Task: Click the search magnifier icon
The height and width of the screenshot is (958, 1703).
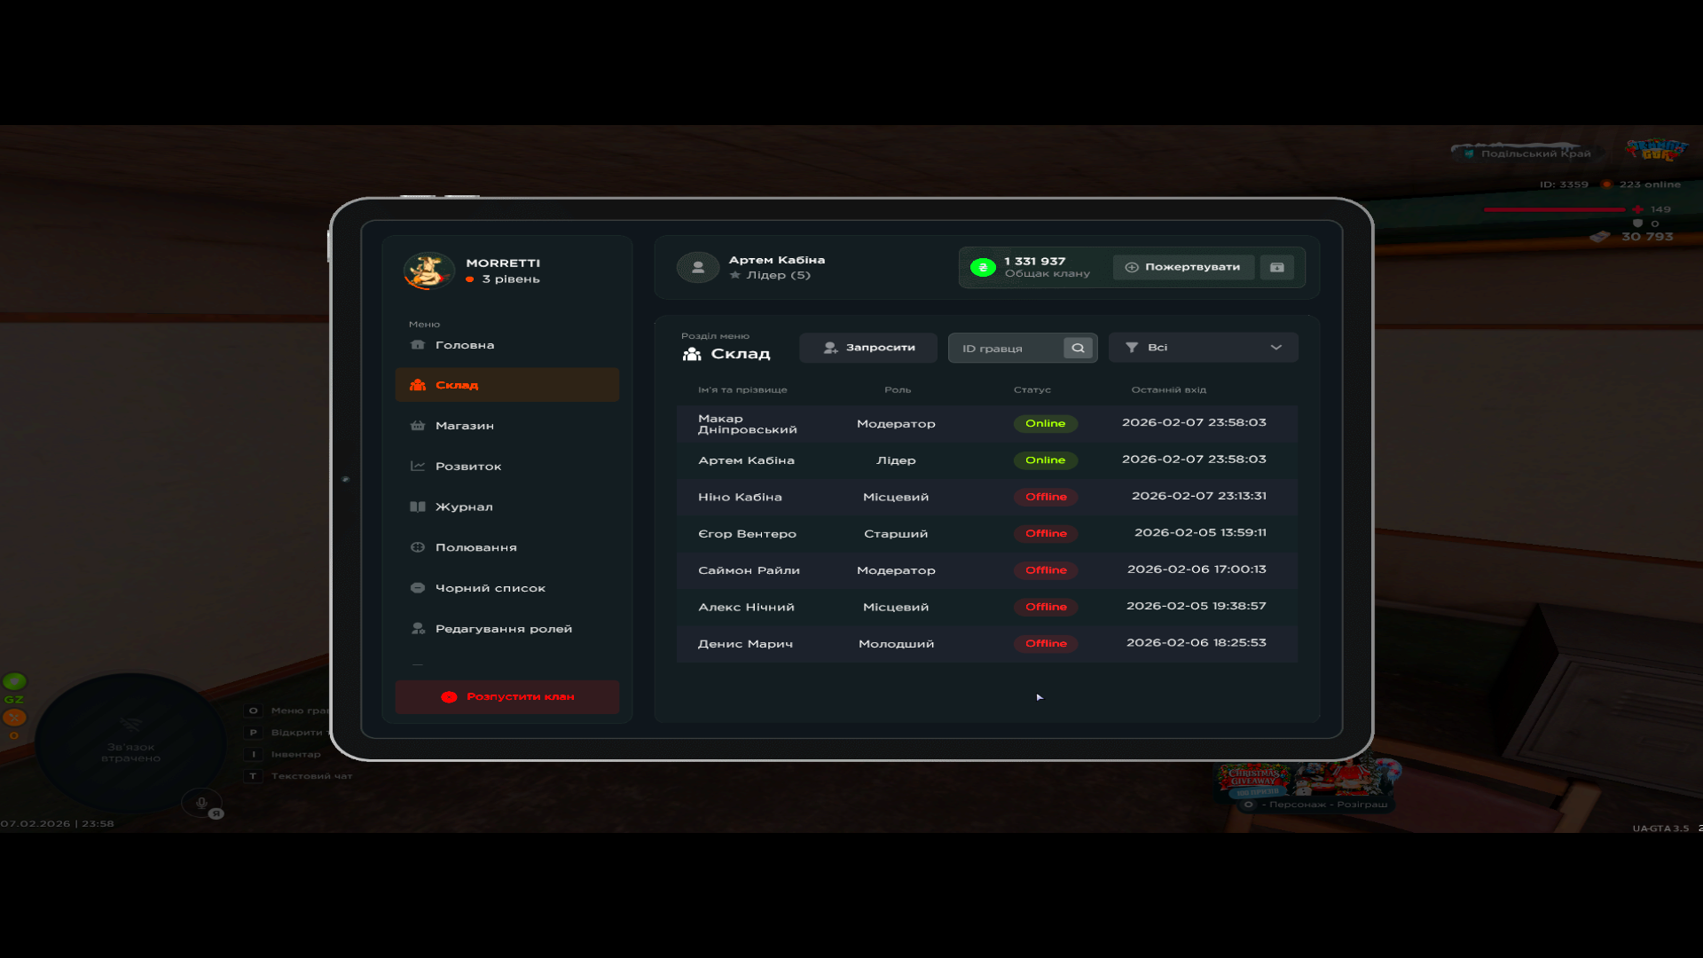Action: click(1078, 348)
